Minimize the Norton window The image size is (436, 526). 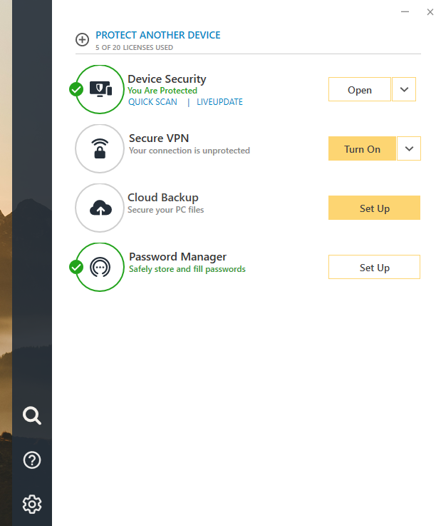click(405, 12)
